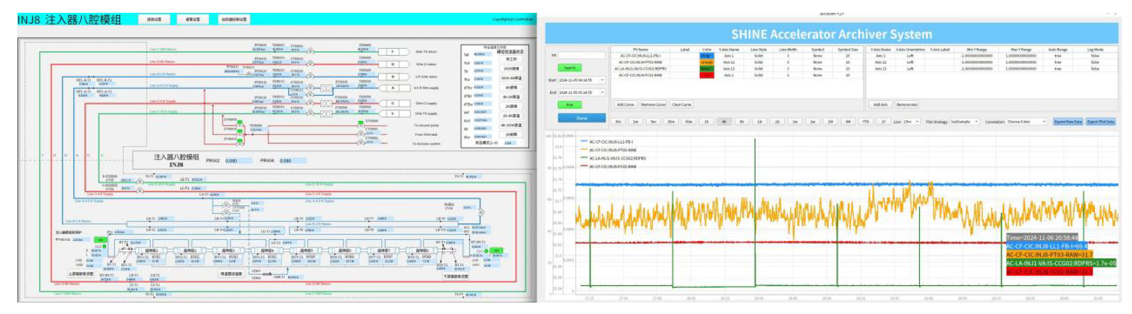Click the control valve icon on Line D return
This screenshot has width=1132, height=314.
pos(310,63)
